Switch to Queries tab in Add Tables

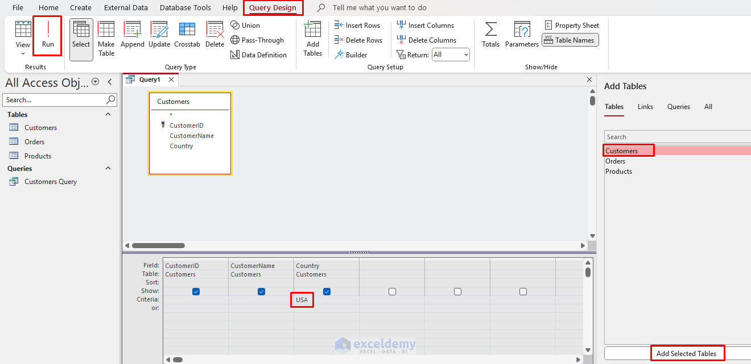[x=678, y=107]
